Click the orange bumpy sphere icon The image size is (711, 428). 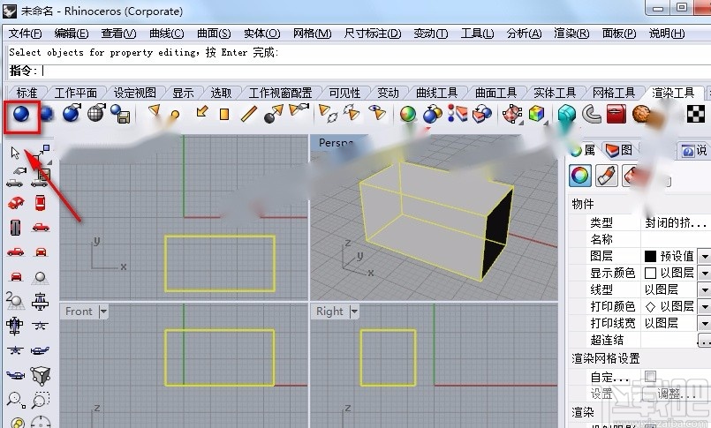[x=640, y=114]
